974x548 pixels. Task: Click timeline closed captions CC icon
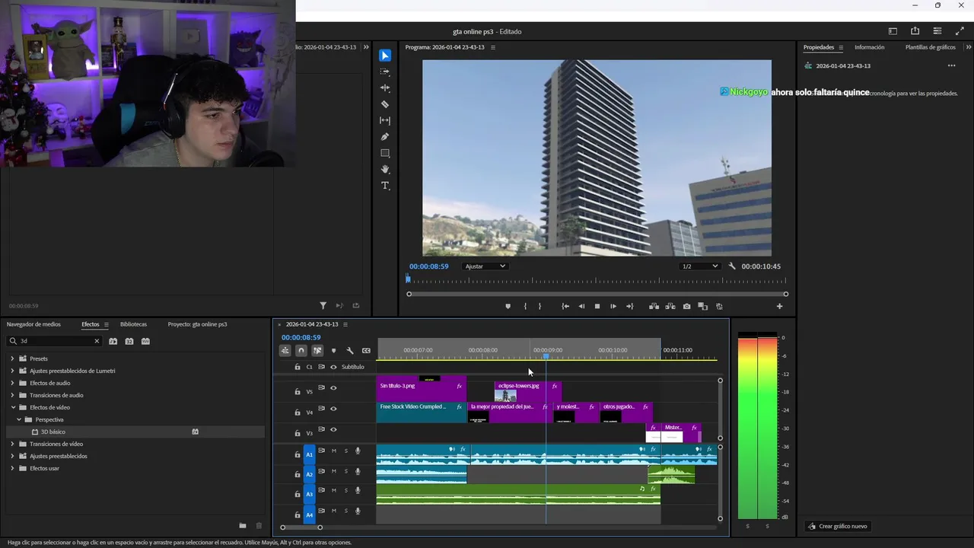(366, 351)
